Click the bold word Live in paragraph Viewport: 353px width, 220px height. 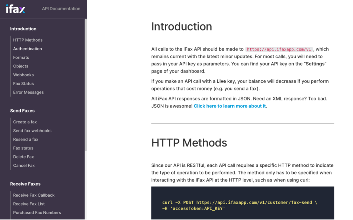coord(221,81)
